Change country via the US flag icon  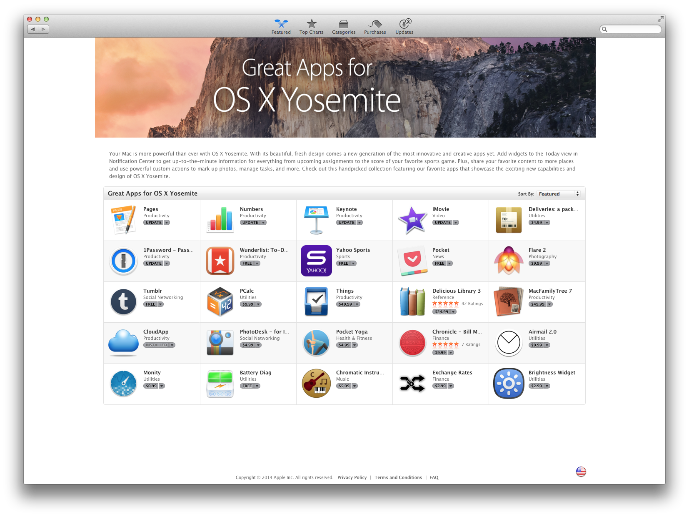coord(581,472)
